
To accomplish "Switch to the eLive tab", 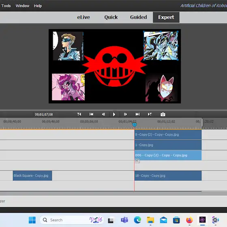I will click(x=84, y=17).
